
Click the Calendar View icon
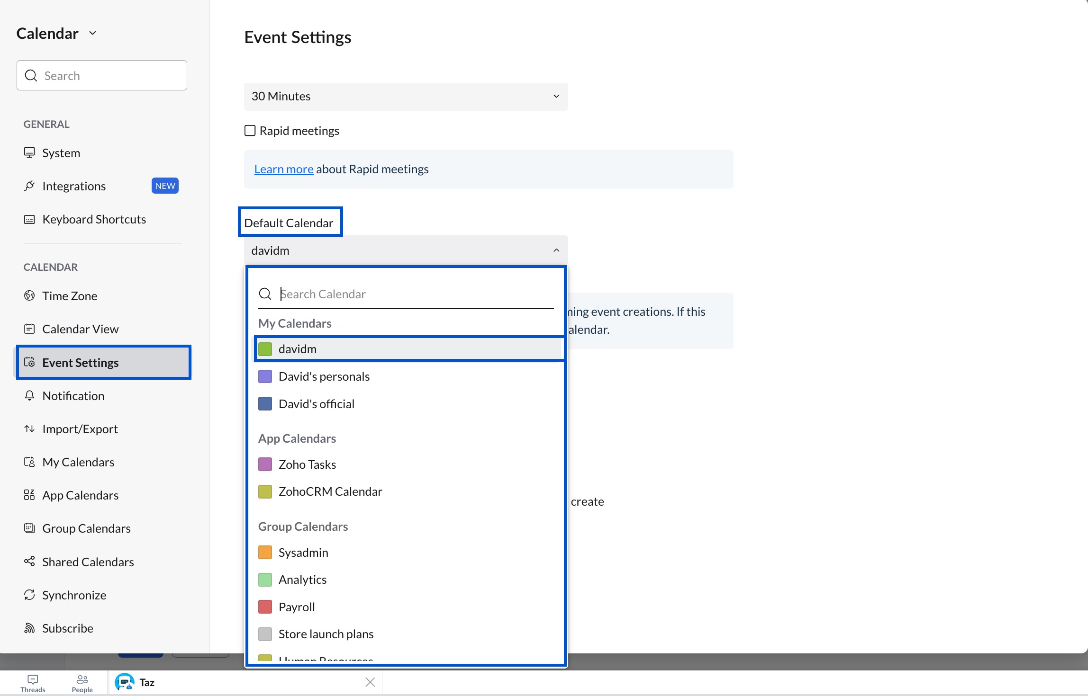click(x=29, y=329)
